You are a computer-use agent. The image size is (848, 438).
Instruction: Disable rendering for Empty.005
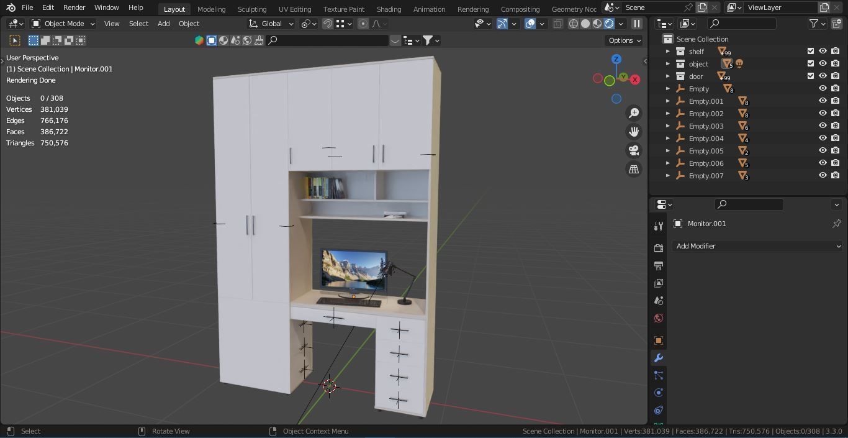836,150
